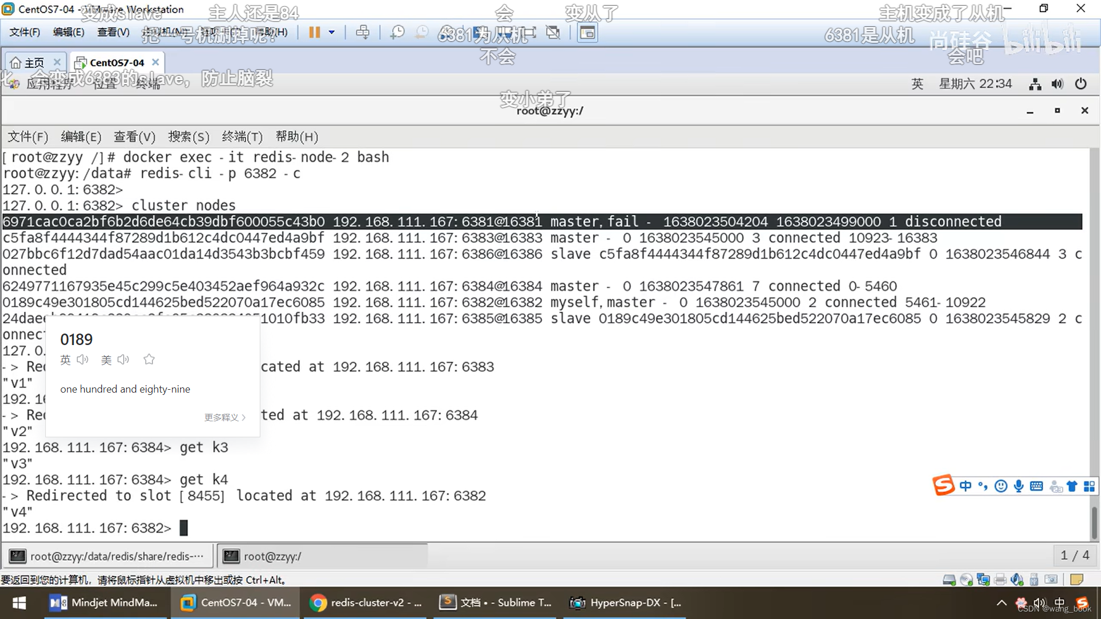Screen dimensions: 1101x619
Task: Click the terminal vertical scrollbar thumb
Action: click(1094, 522)
